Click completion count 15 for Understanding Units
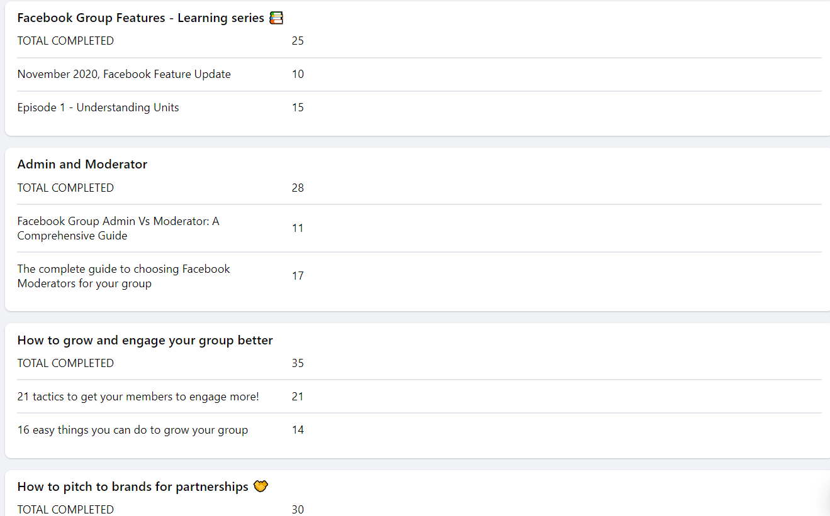This screenshot has width=830, height=516. [x=298, y=107]
